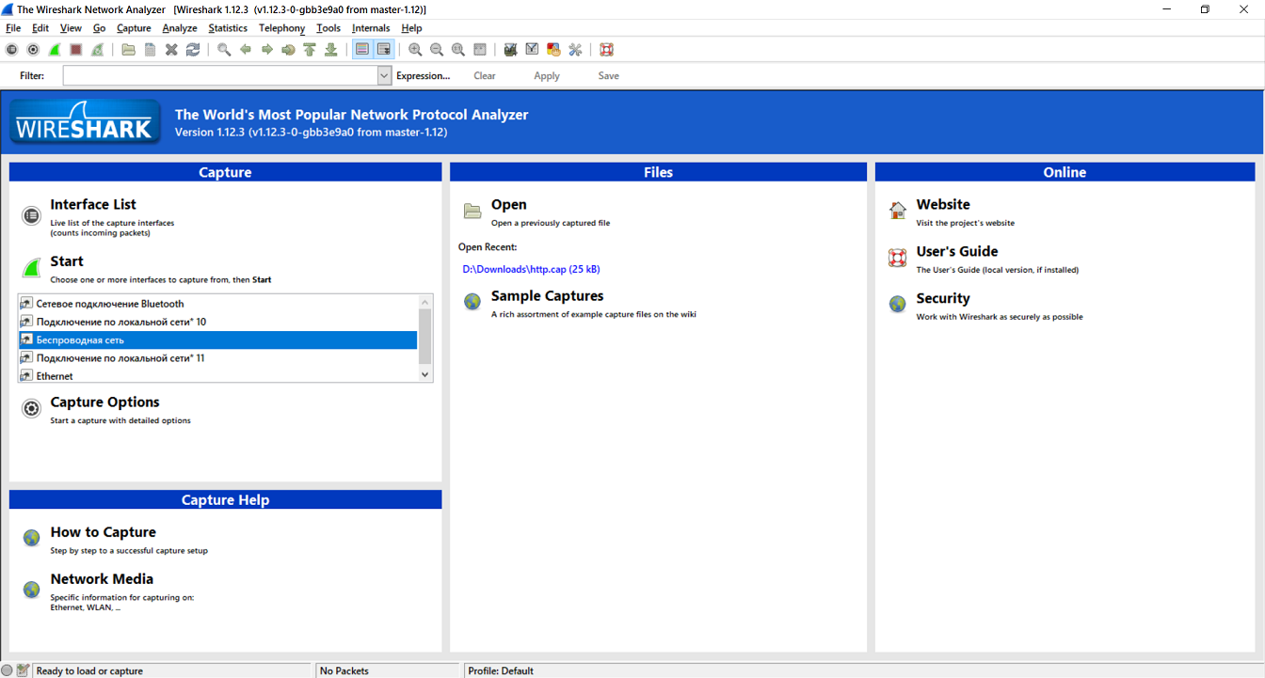Click the Help lifebuoy toolbar icon
This screenshot has width=1265, height=678.
pos(606,50)
